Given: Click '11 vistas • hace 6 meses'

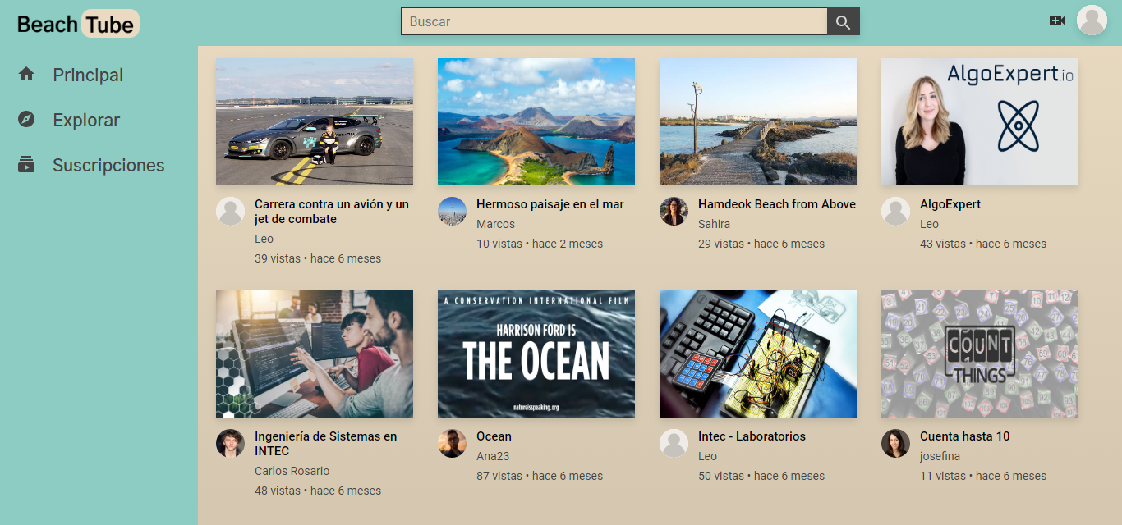Looking at the screenshot, I should tap(983, 476).
